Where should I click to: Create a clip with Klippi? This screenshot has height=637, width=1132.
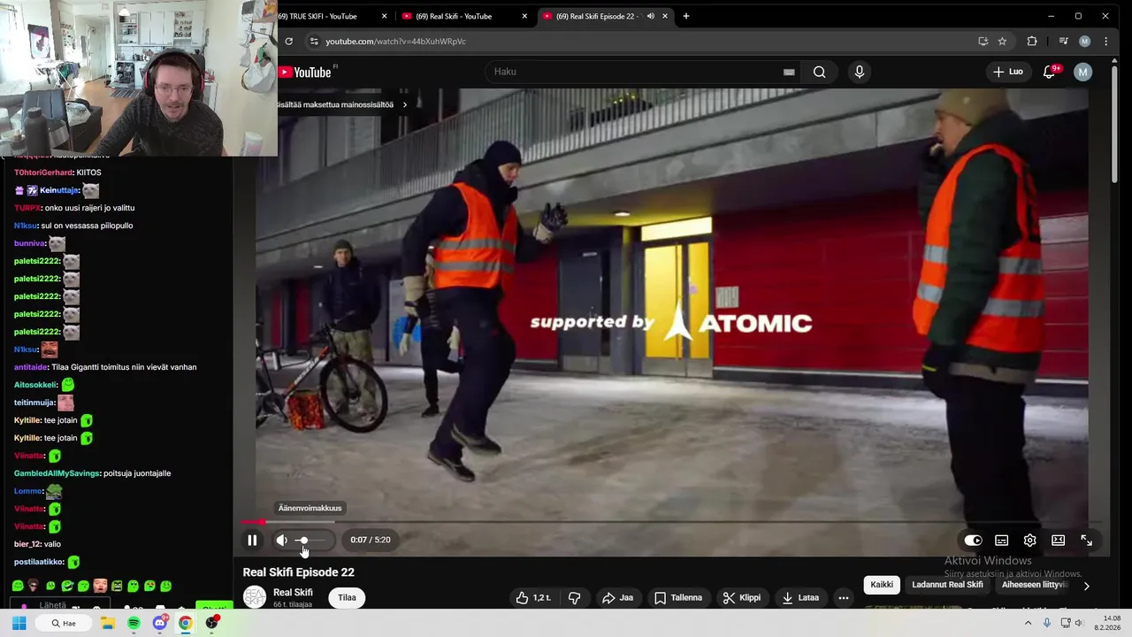click(x=741, y=597)
